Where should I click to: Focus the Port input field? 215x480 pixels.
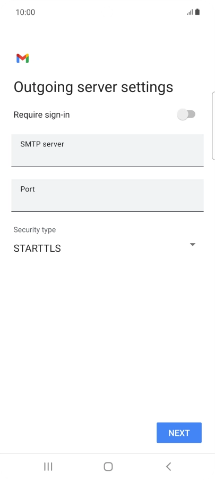107,195
